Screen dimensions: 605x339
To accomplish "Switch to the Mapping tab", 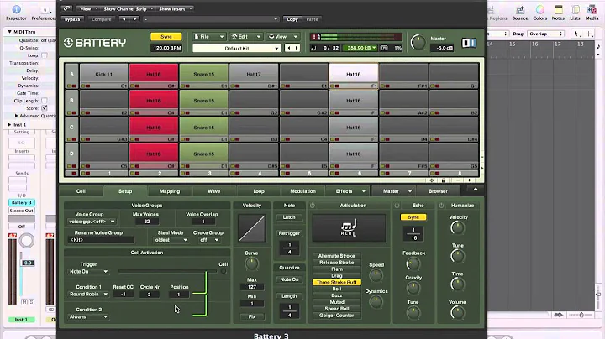I will [x=170, y=191].
